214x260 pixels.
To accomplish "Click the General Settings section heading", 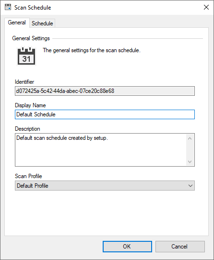I will (x=31, y=38).
